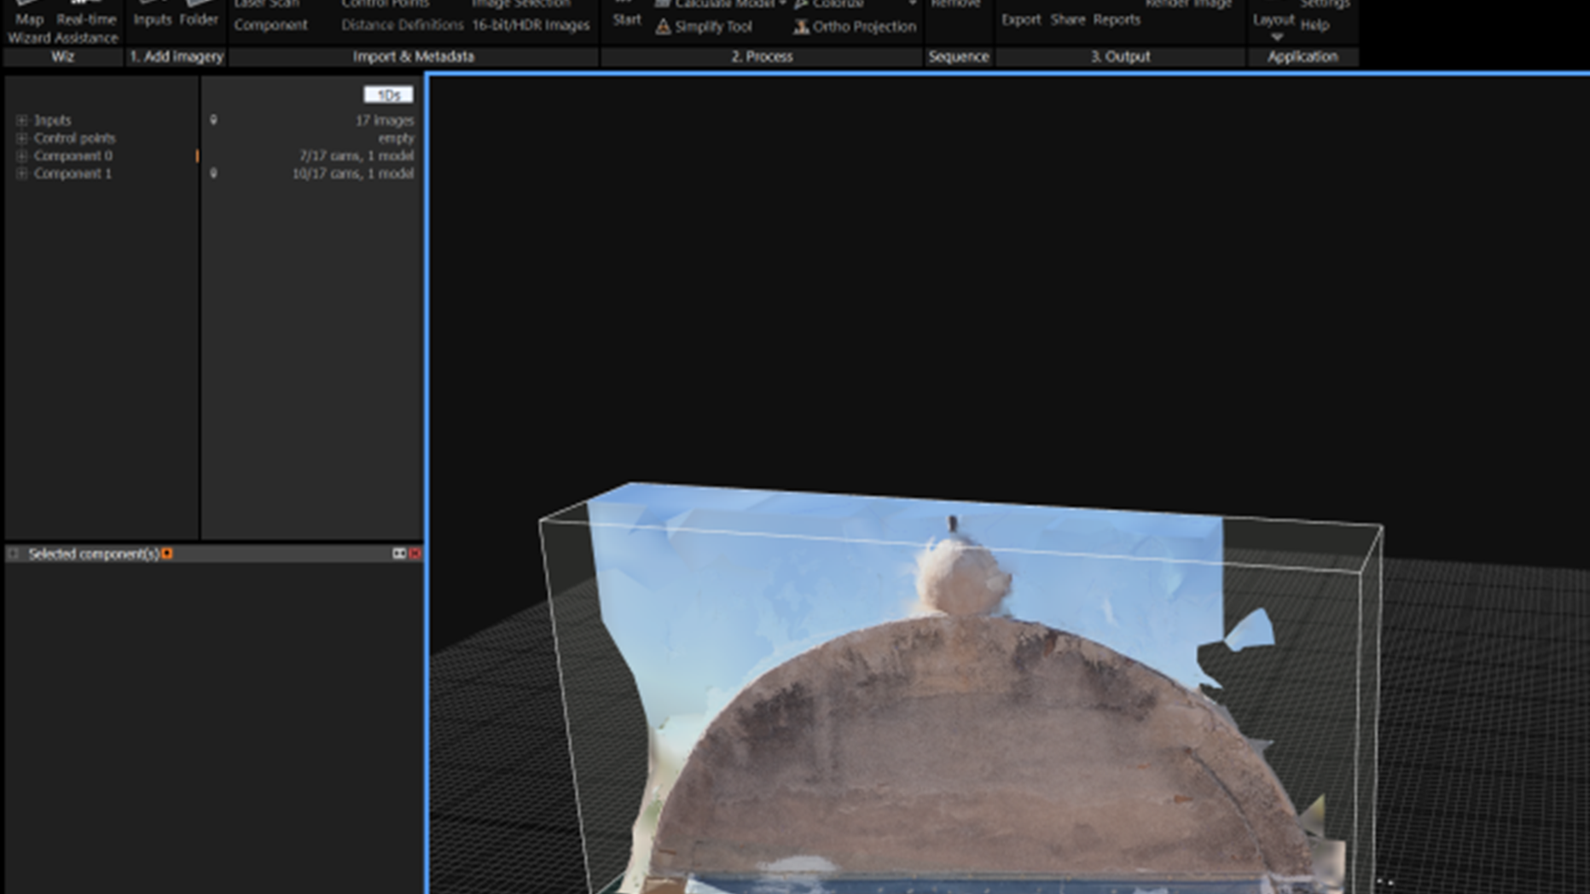This screenshot has height=894, width=1590.
Task: Toggle the pin beside Component 1
Action: point(212,174)
